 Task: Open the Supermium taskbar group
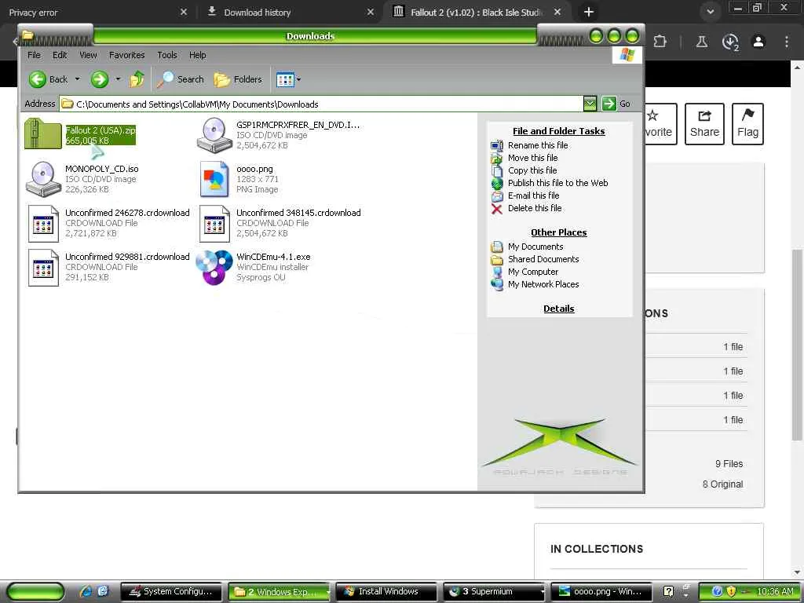point(495,592)
